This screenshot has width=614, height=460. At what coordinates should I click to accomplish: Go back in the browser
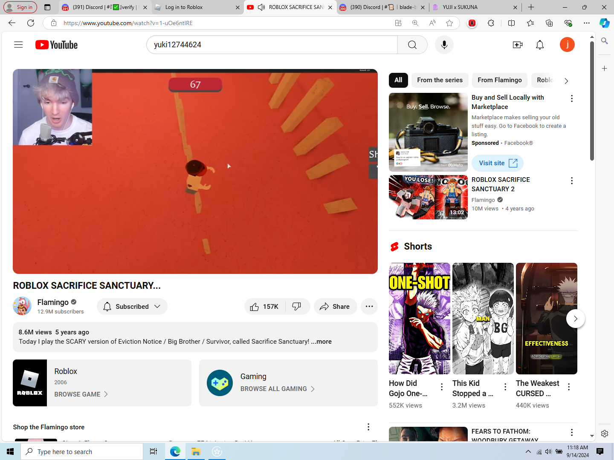point(12,23)
